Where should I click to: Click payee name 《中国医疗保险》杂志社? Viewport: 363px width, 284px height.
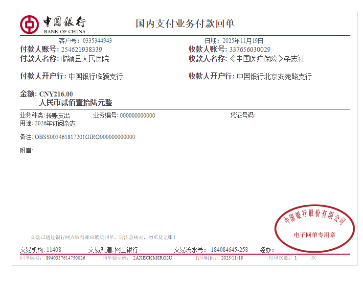point(267,59)
